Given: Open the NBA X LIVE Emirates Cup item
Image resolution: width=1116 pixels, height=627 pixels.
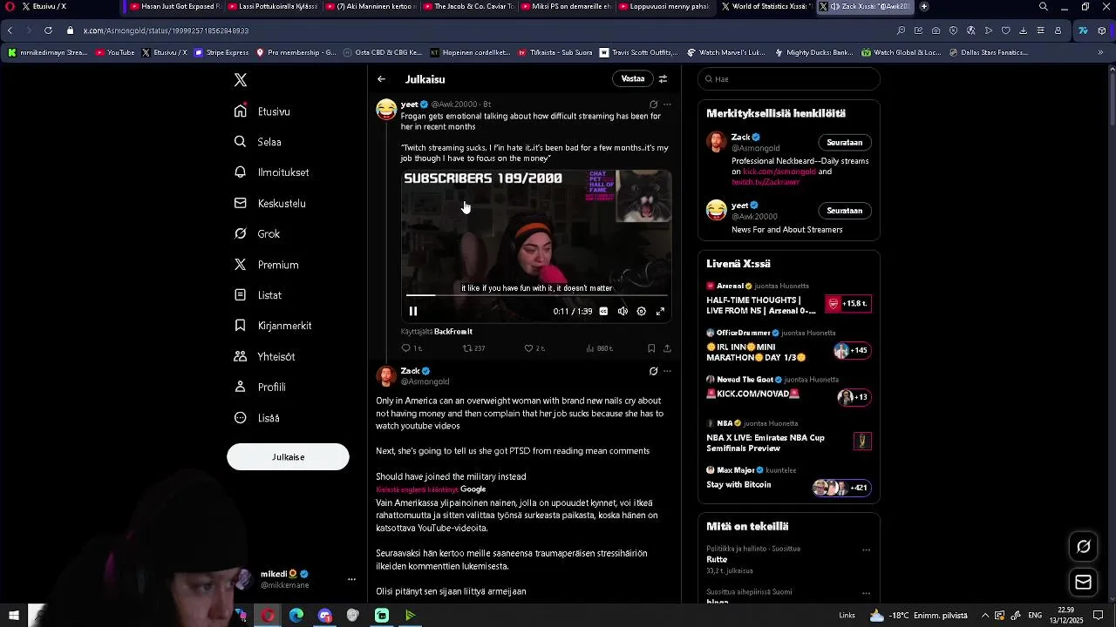Looking at the screenshot, I should (788, 436).
